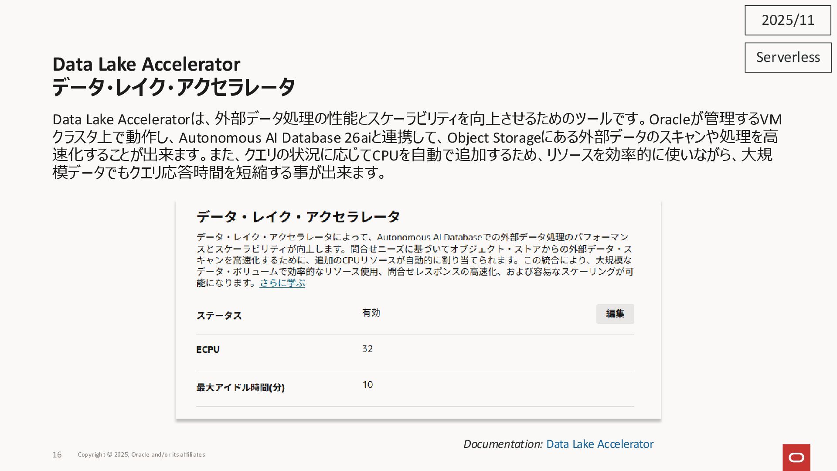Click the Documentation italic label
The width and height of the screenshot is (837, 471).
[x=503, y=444]
